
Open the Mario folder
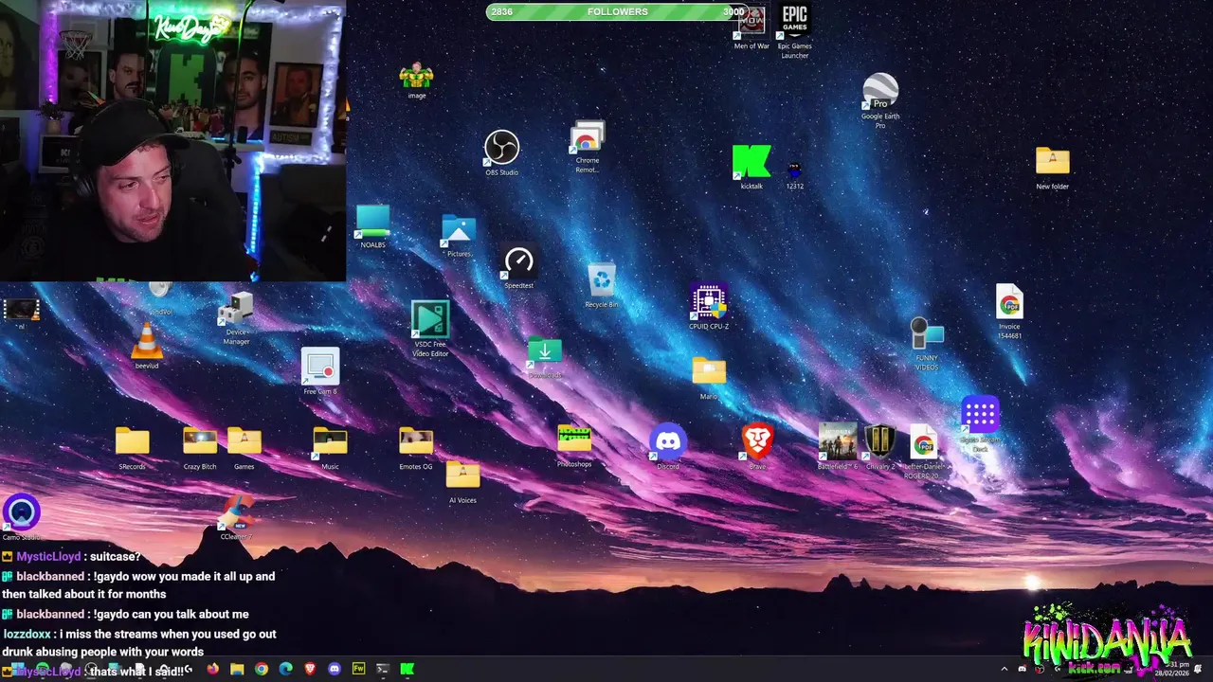tap(709, 377)
